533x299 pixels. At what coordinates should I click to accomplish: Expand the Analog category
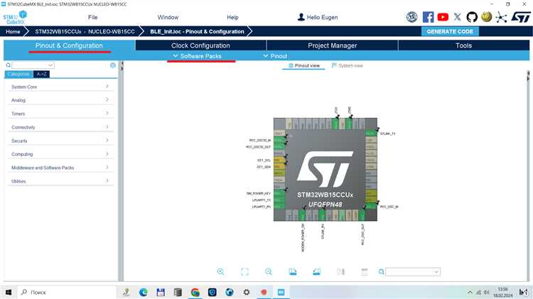(x=60, y=100)
